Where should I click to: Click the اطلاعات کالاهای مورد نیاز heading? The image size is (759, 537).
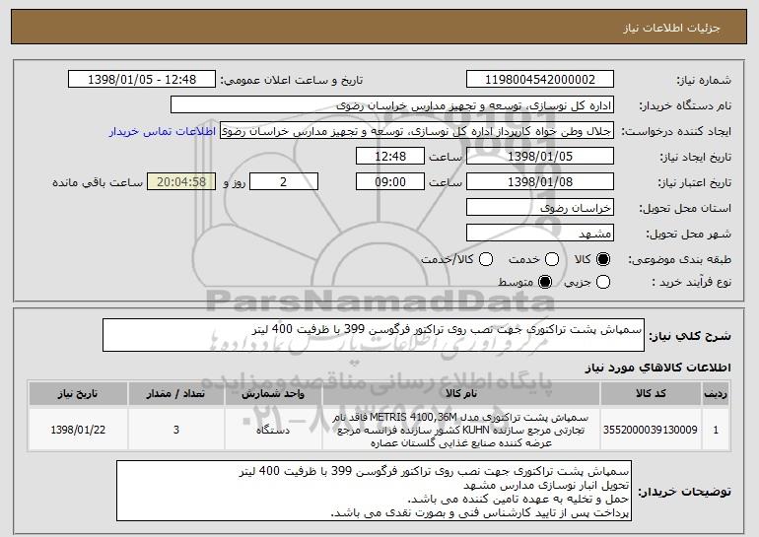(x=657, y=368)
